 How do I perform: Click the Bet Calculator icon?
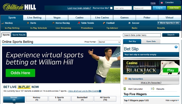coord(125,89)
